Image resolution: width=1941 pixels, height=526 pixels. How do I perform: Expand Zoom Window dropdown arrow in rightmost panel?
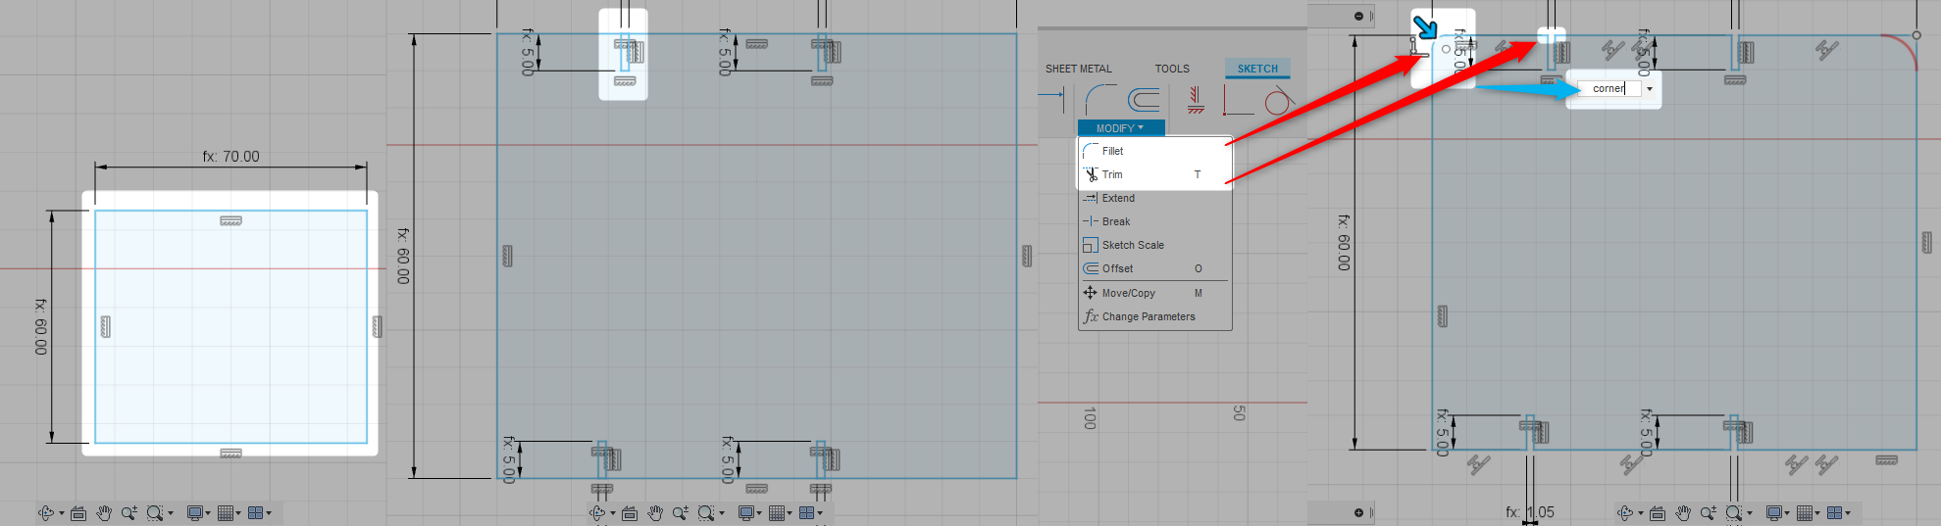1749,513
